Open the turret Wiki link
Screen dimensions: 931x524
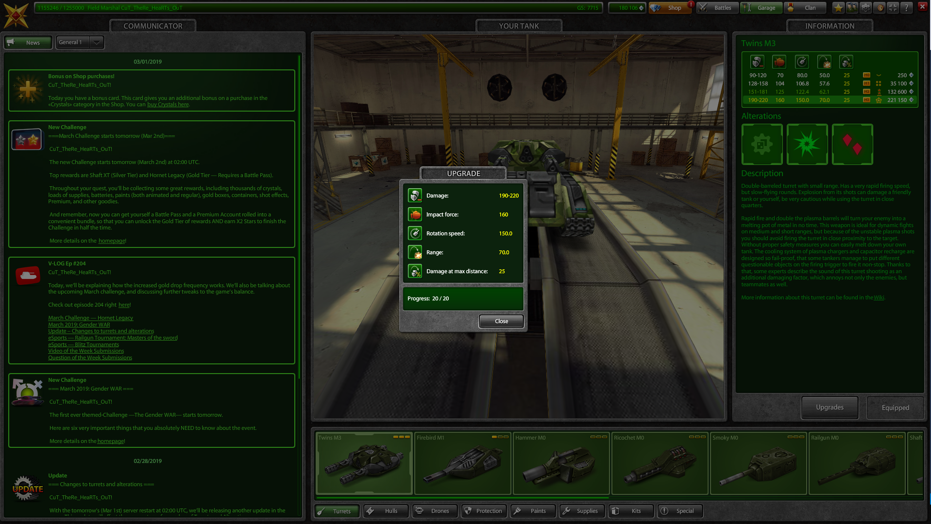[879, 298]
